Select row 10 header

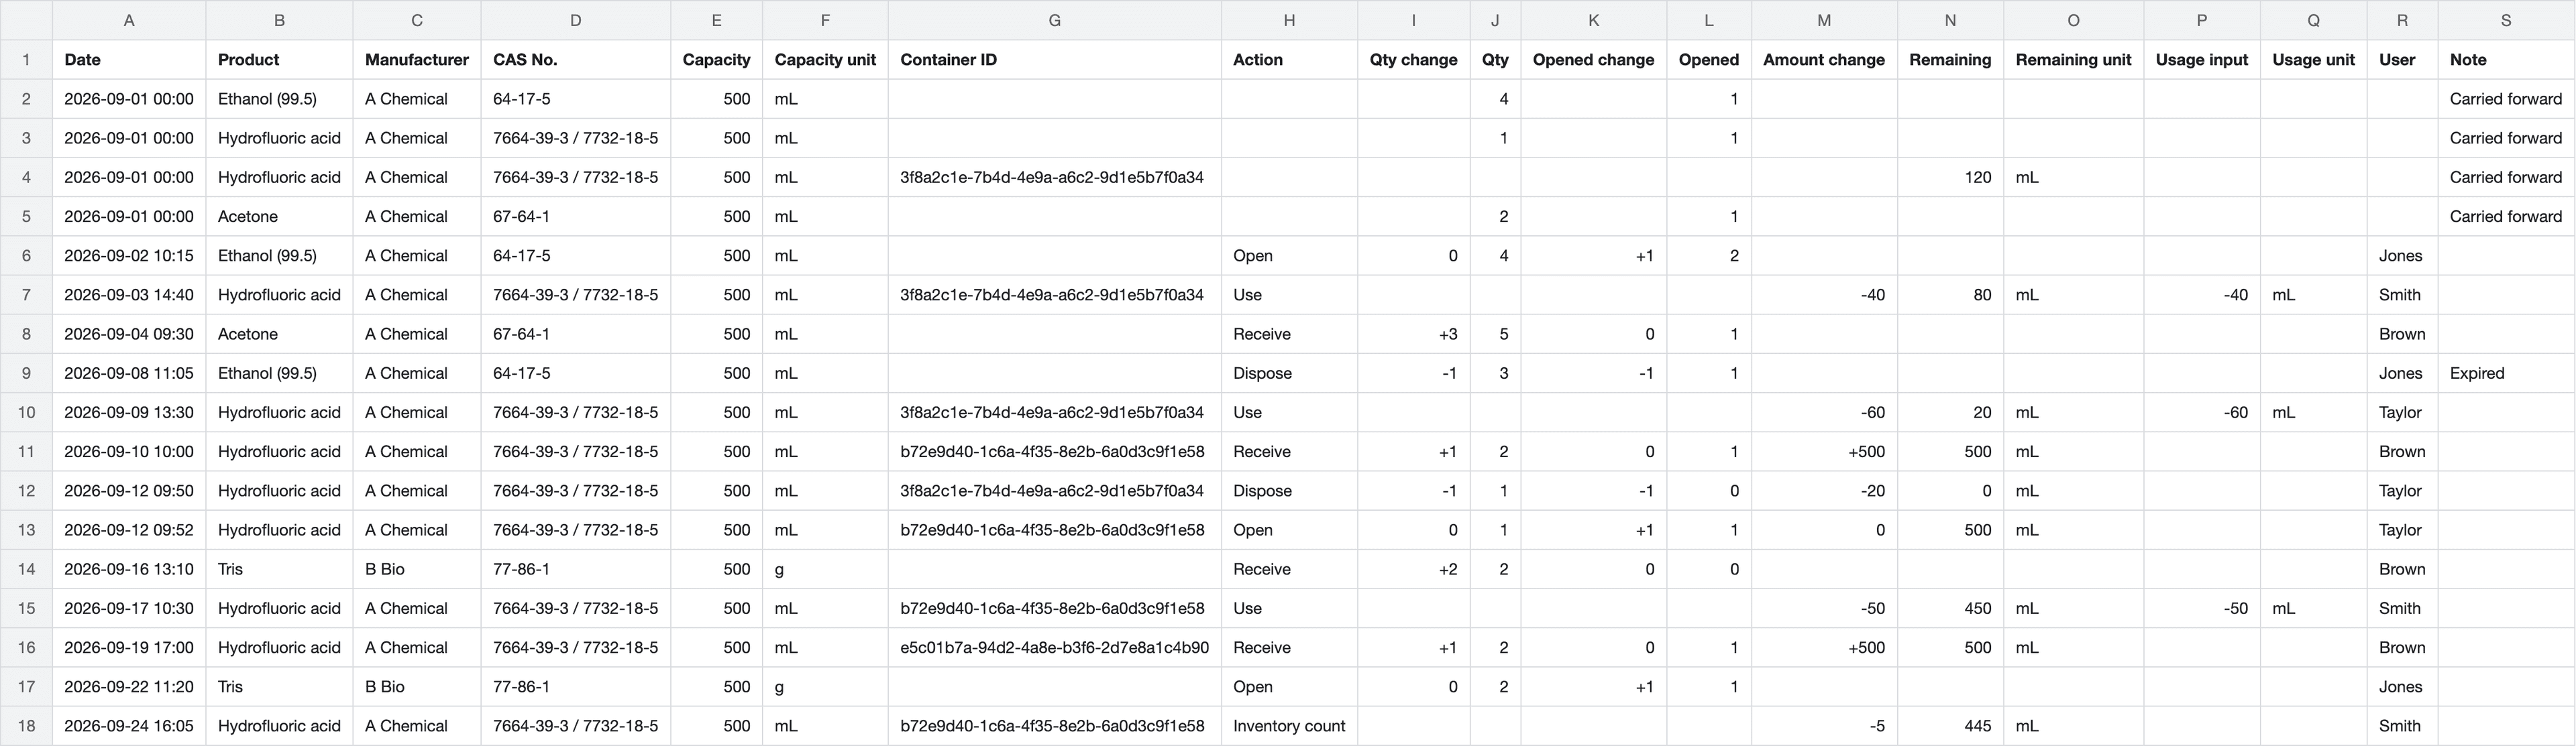26,412
